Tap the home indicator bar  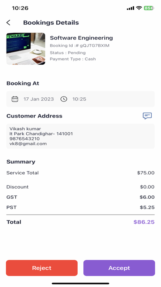pos(80,283)
